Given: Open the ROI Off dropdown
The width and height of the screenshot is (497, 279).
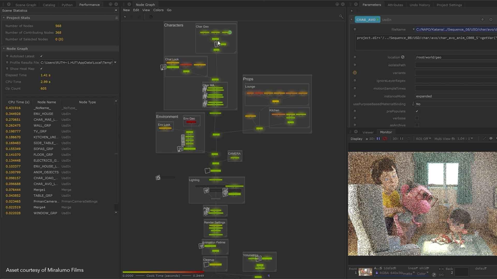Looking at the screenshot, I should click(x=423, y=139).
